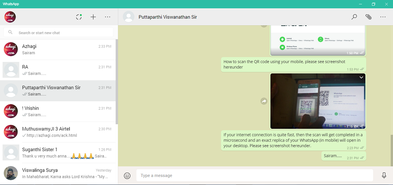This screenshot has width=393, height=185.
Task: Click the WhatsApp title bar text
Action: click(11, 4)
